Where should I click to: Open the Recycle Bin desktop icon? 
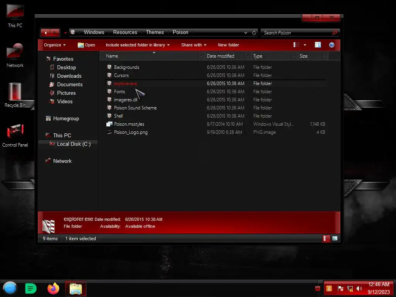[15, 95]
